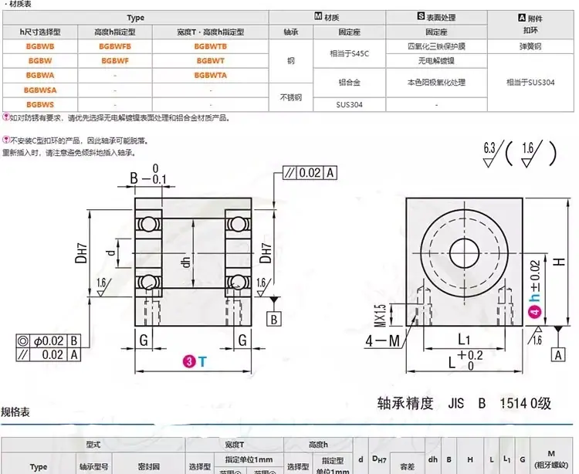Click the datum A box in right drawing
579x474 pixels.
(x=558, y=355)
